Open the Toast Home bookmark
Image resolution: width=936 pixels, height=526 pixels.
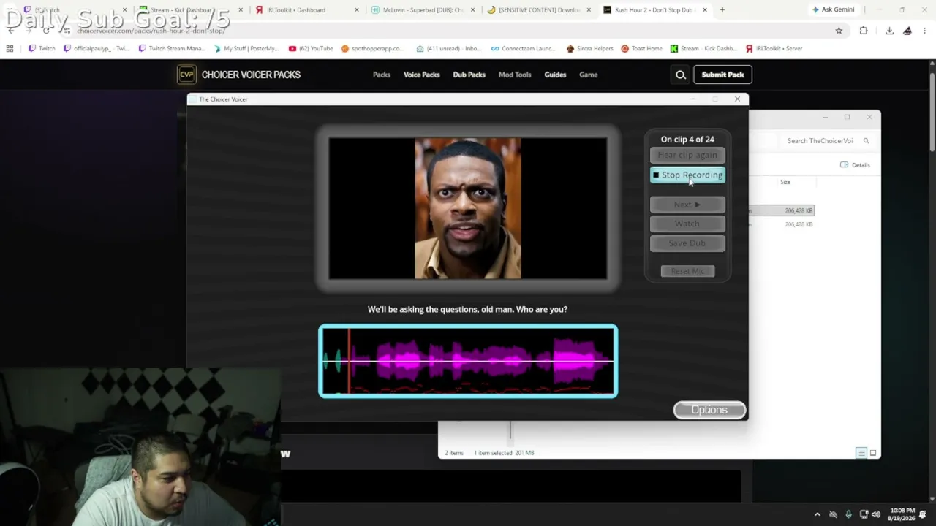642,48
